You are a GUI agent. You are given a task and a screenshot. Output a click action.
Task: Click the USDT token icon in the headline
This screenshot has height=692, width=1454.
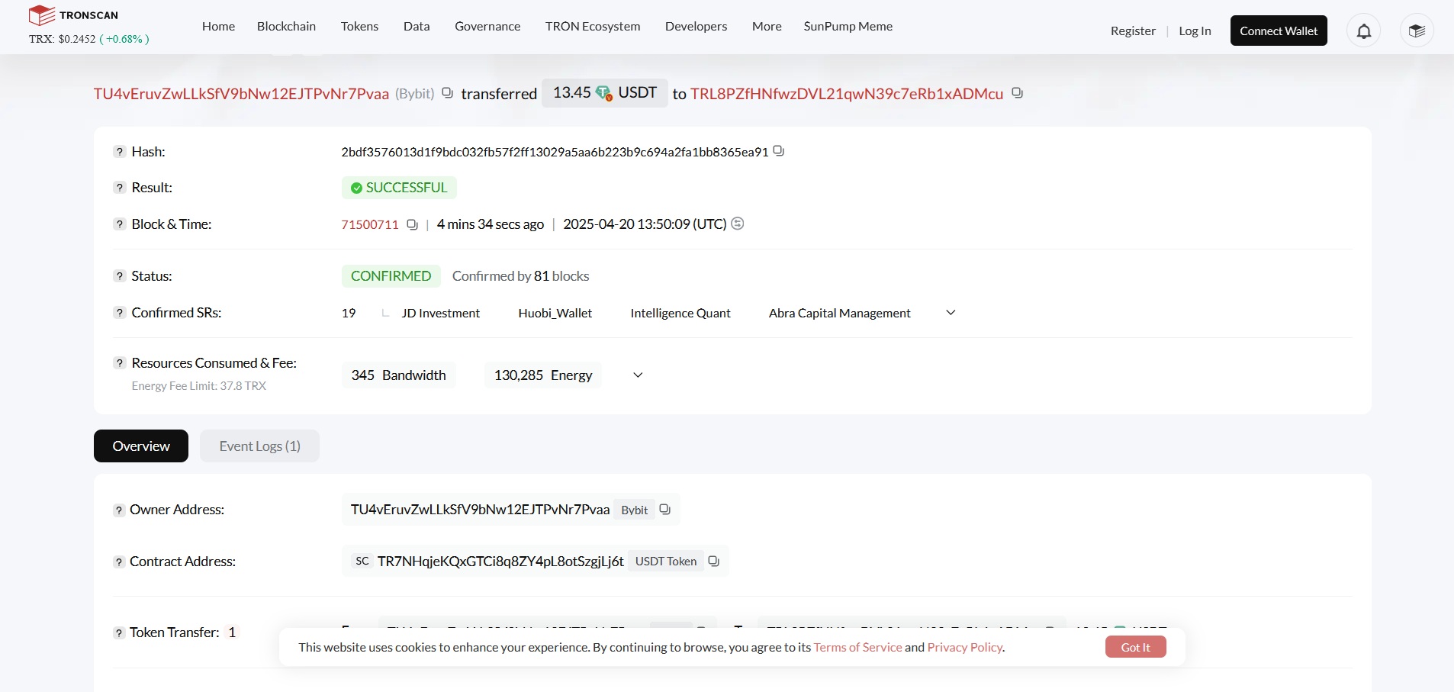604,93
